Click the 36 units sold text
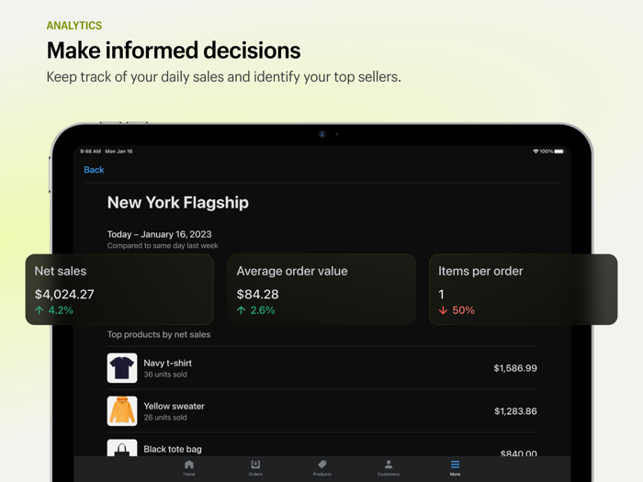 point(165,375)
